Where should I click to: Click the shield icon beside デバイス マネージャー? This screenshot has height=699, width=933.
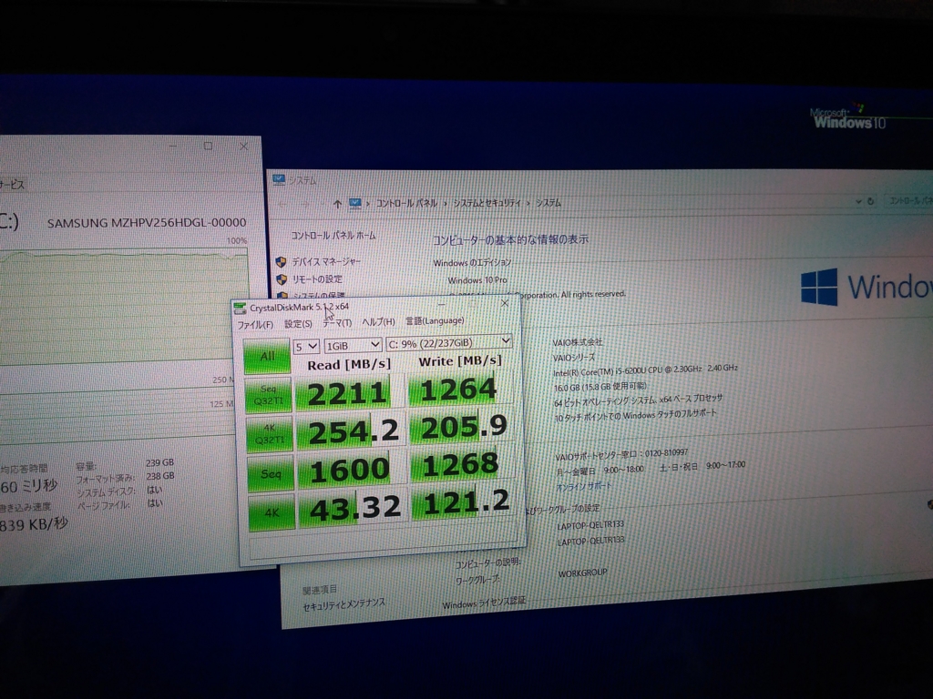(x=281, y=262)
